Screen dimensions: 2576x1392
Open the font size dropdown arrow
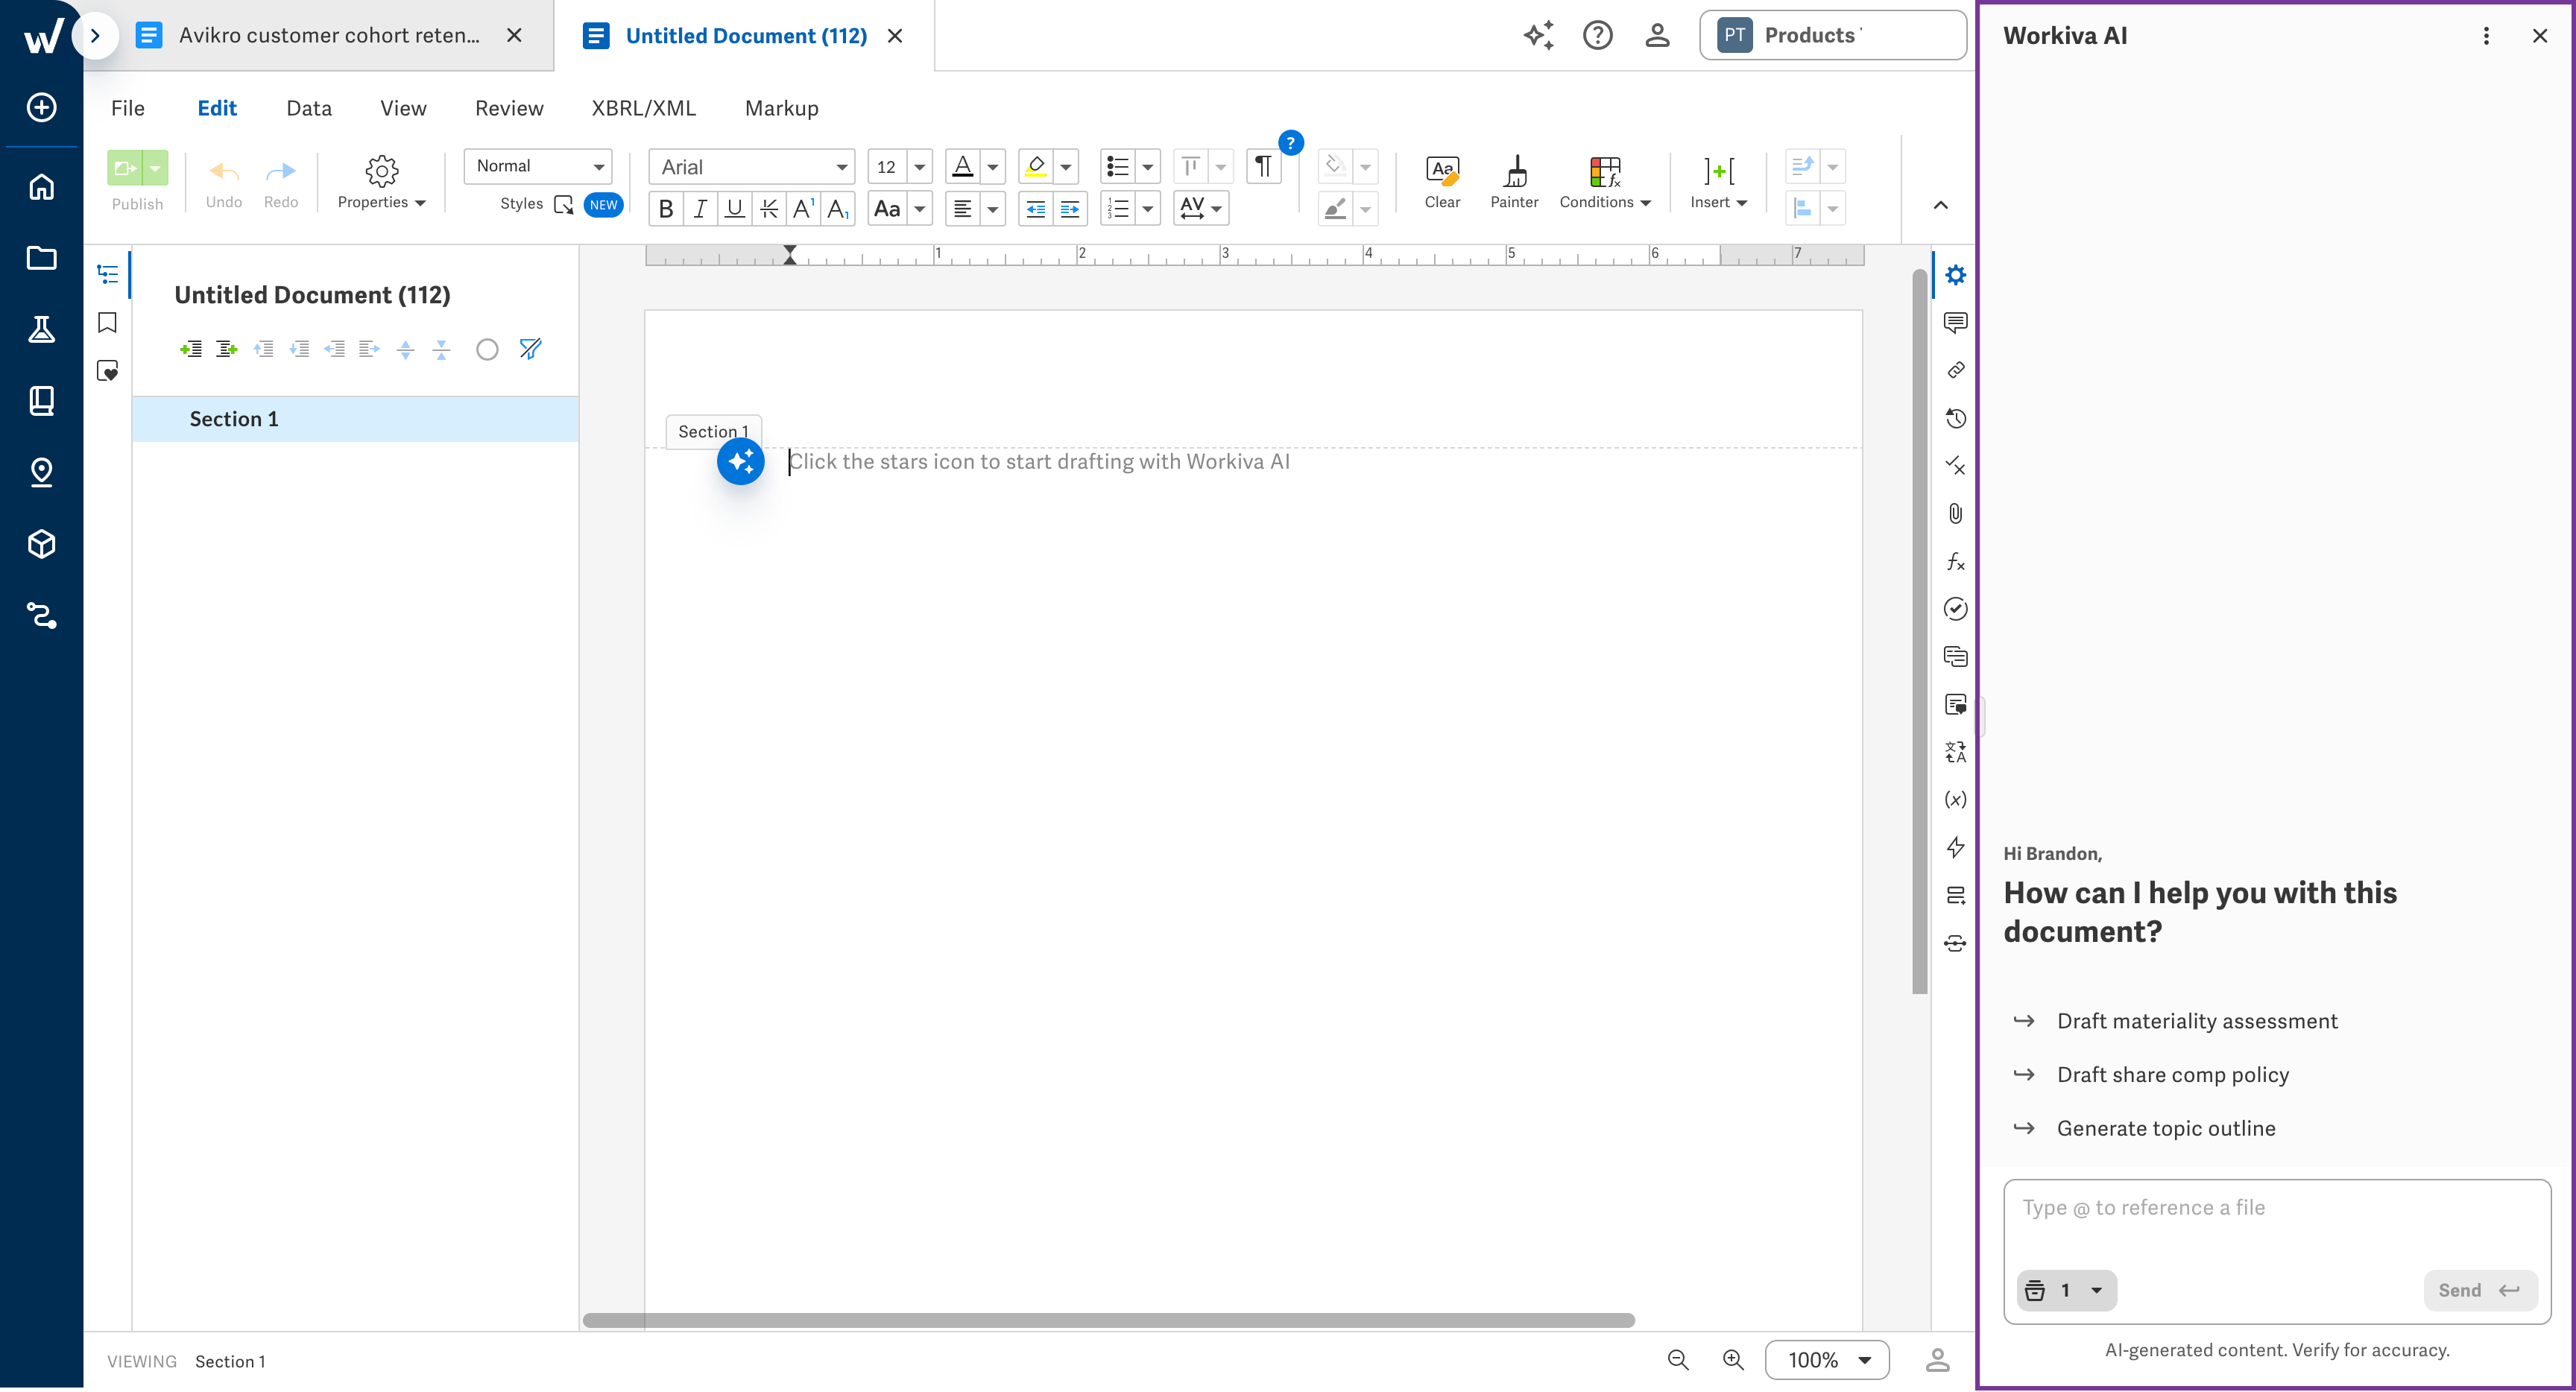click(919, 166)
